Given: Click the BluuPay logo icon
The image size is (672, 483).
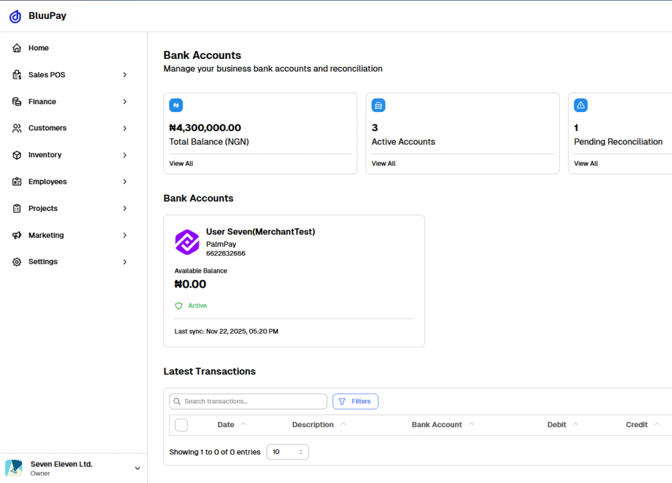Looking at the screenshot, I should (x=15, y=16).
